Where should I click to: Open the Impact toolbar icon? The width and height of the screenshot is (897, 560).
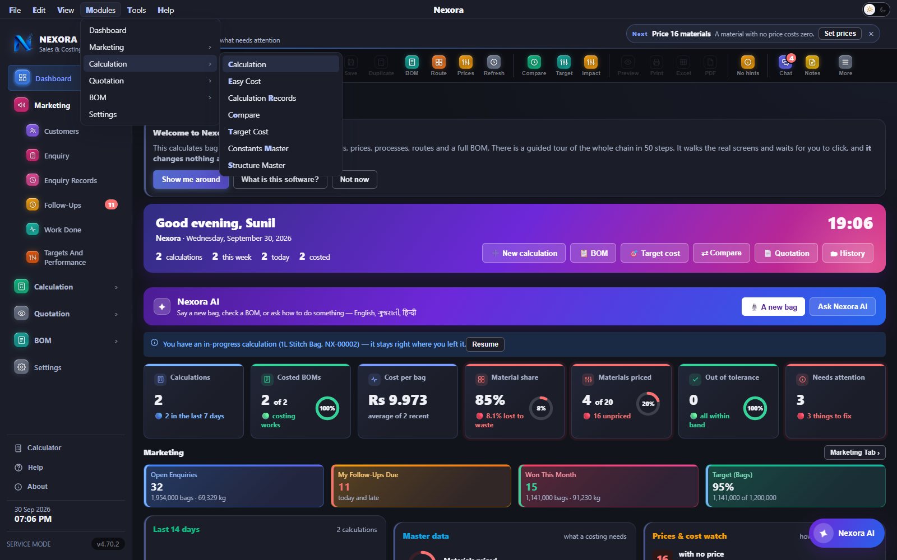point(591,66)
